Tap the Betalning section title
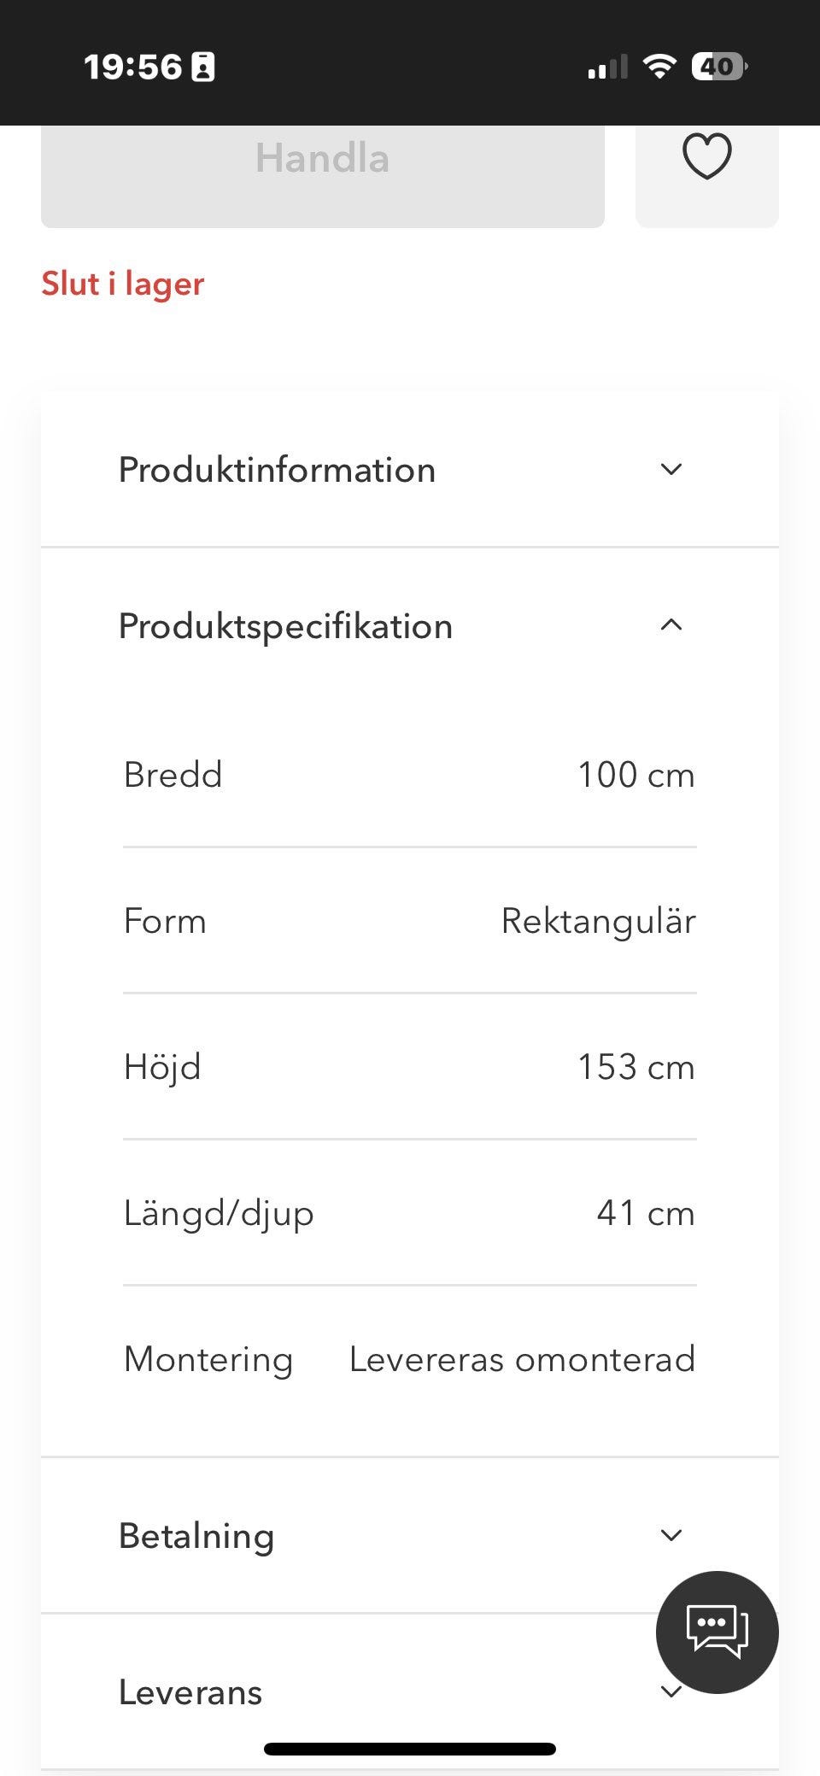The width and height of the screenshot is (820, 1776). click(x=196, y=1536)
